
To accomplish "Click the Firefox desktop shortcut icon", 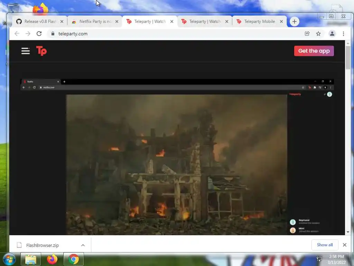I will [x=40, y=9].
